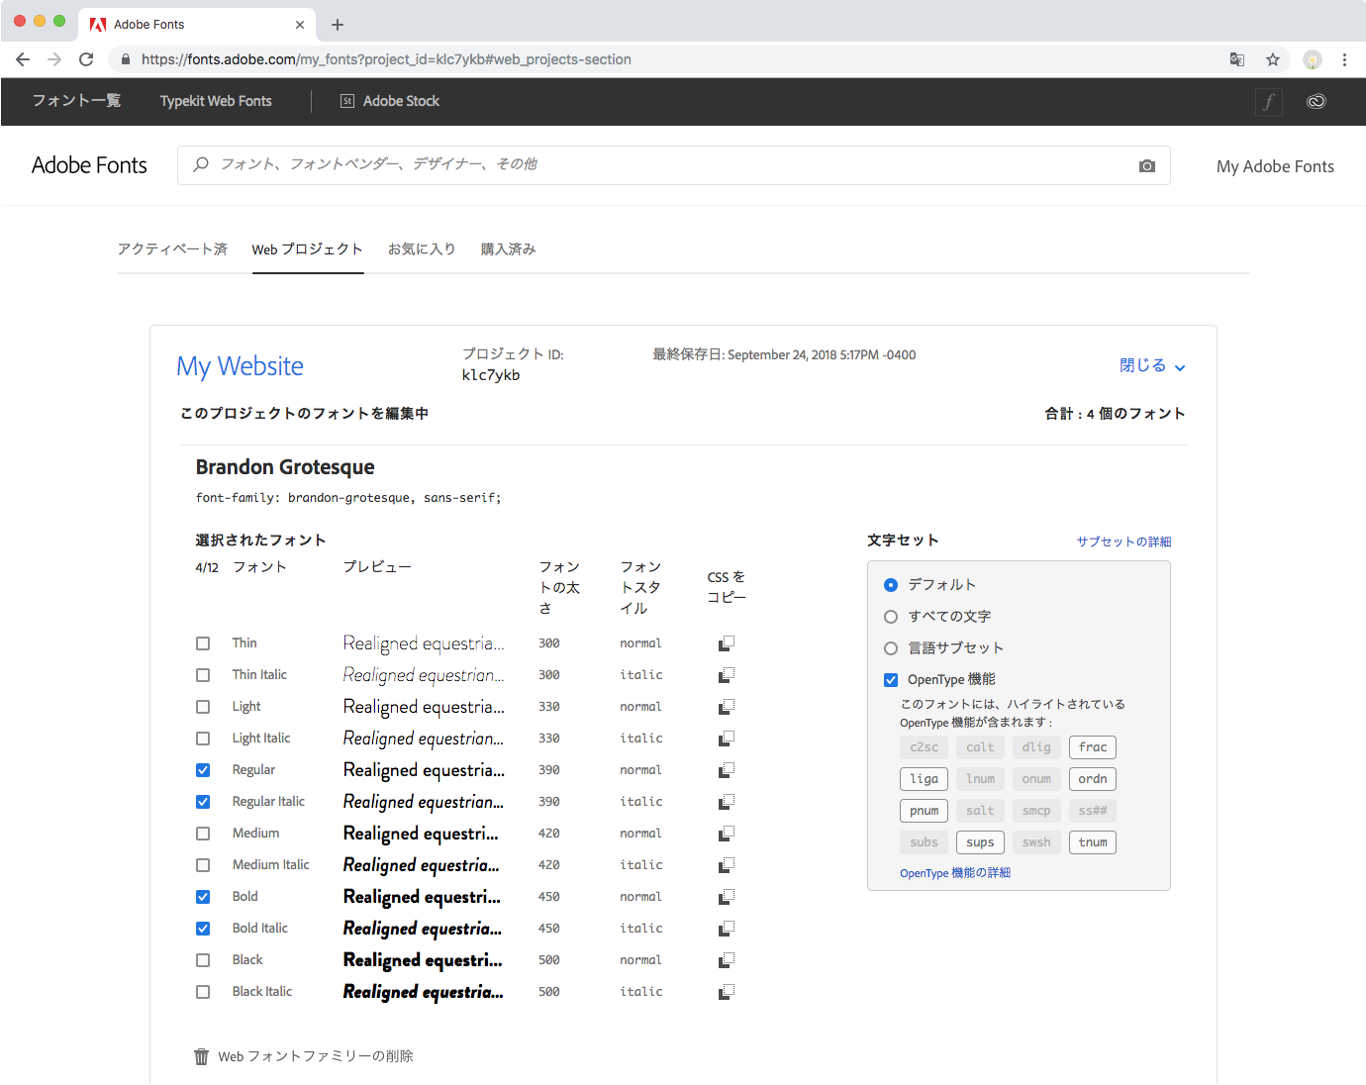Screen dimensions: 1366x1085
Task: Click the browser address bar URL
Action: pos(386,59)
